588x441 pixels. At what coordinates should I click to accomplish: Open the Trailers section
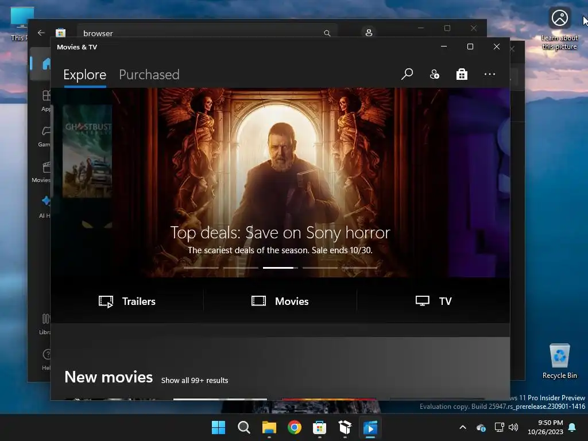127,301
